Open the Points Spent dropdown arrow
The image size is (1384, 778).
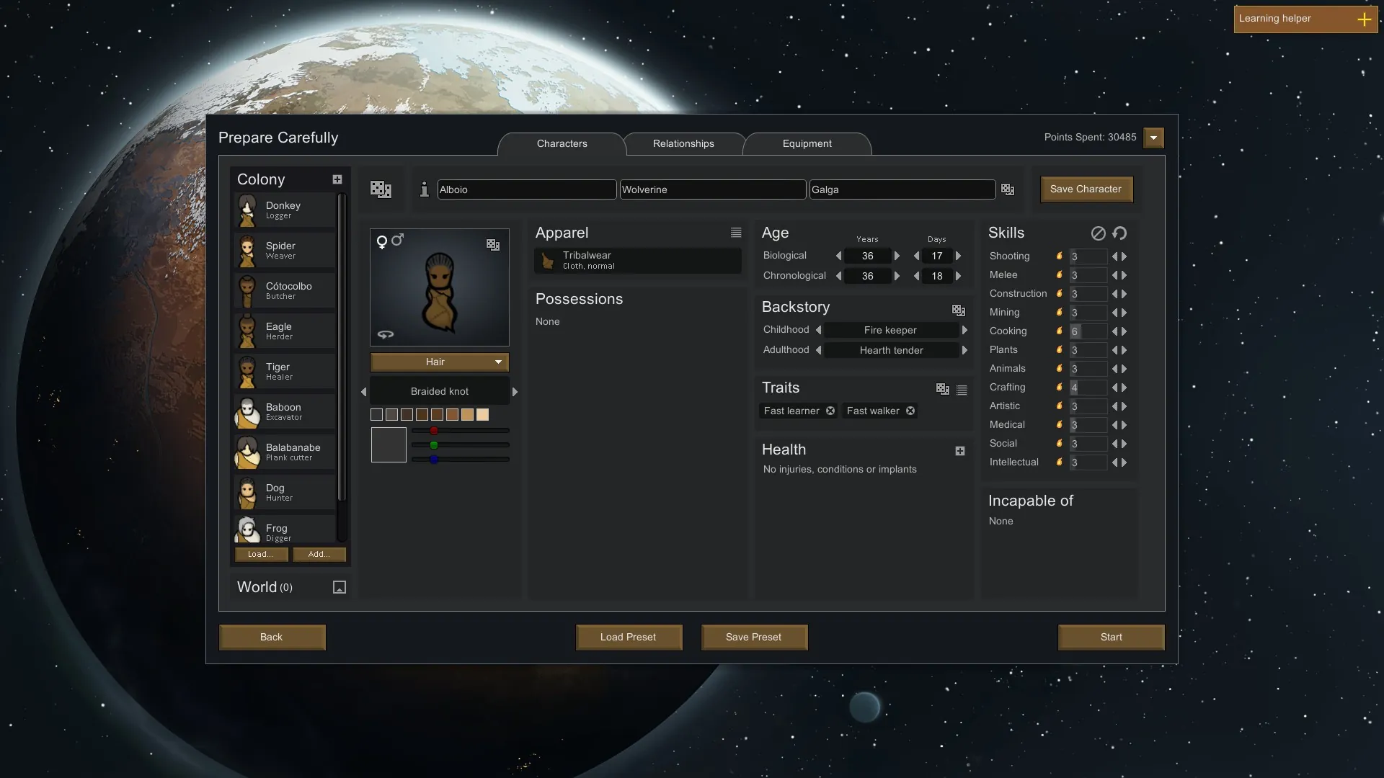[1153, 138]
